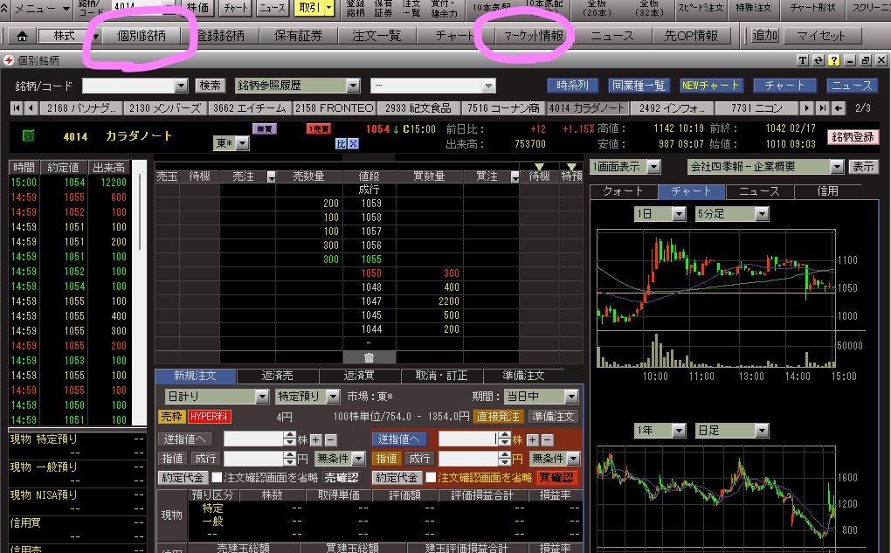
Task: Click the 直接発注 button
Action: (498, 417)
